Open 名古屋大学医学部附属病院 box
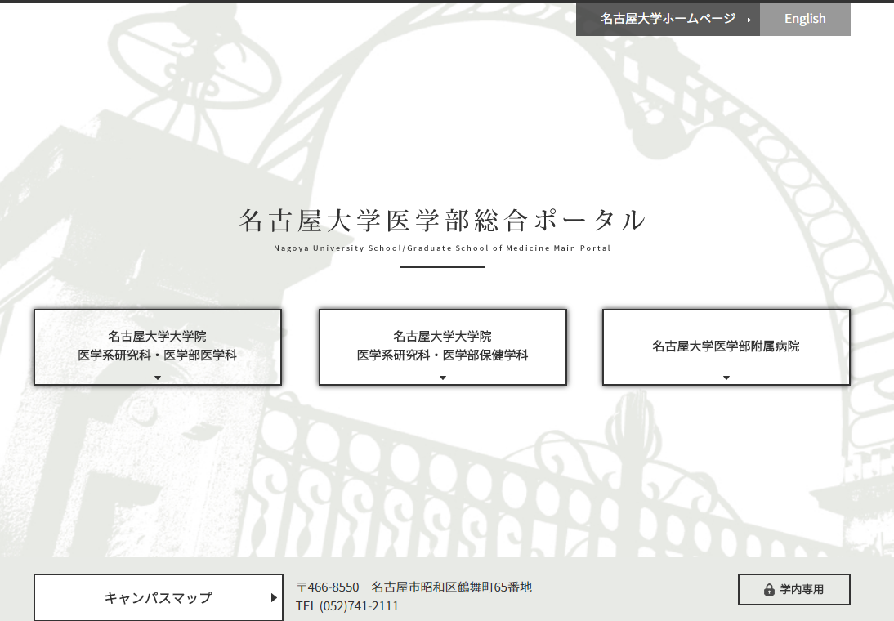Viewport: 894px width, 621px height. pyautogui.click(x=726, y=347)
